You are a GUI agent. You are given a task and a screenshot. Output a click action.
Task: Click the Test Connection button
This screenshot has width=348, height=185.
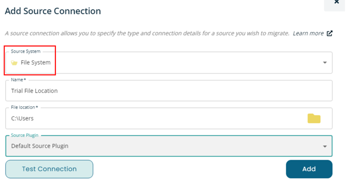49,169
